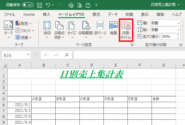Screen dimensions: 185x125
Task: Open the 印刷の向き (Orientation) options
Action: coord(59,30)
